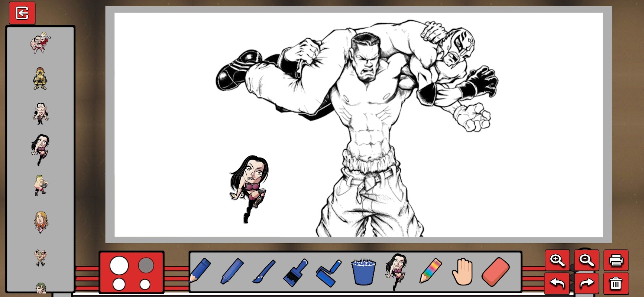Redo the last undone action
The height and width of the screenshot is (297, 644).
pos(587,283)
